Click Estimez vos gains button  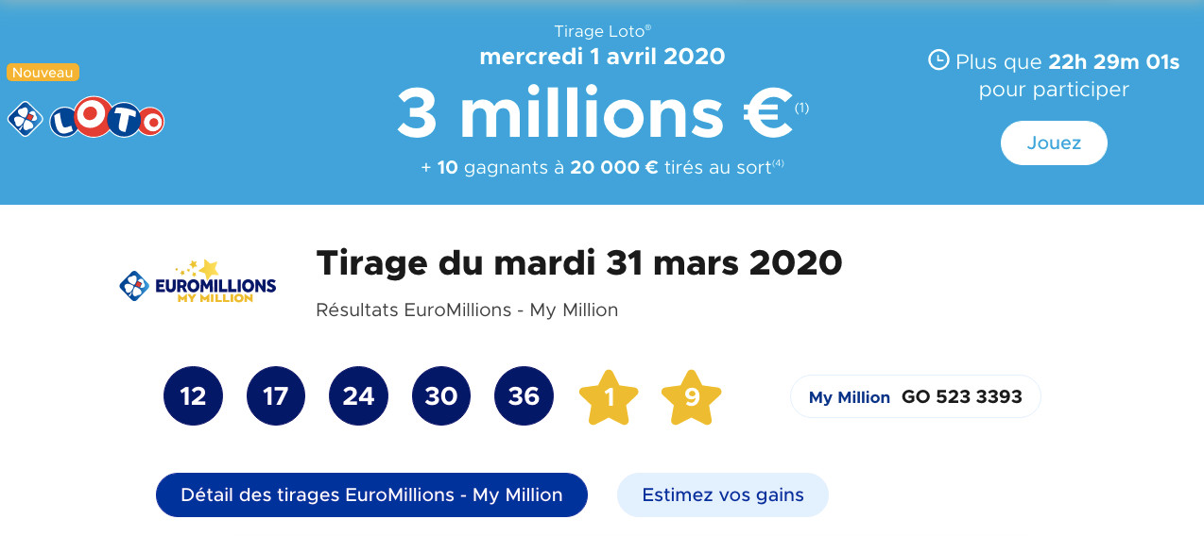click(x=723, y=494)
